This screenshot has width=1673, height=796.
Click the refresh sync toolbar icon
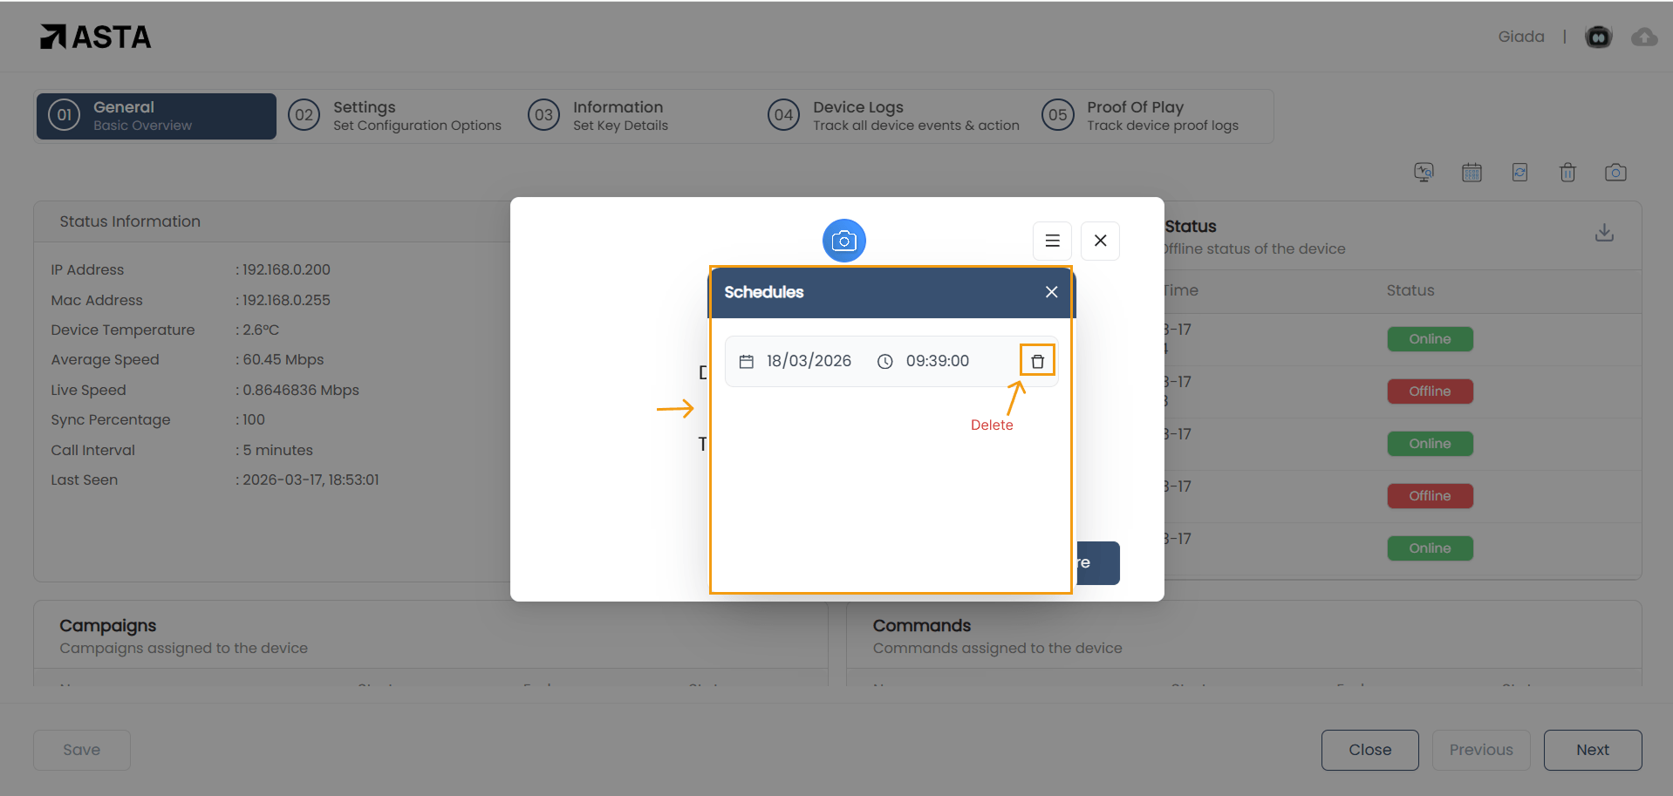(x=1519, y=173)
